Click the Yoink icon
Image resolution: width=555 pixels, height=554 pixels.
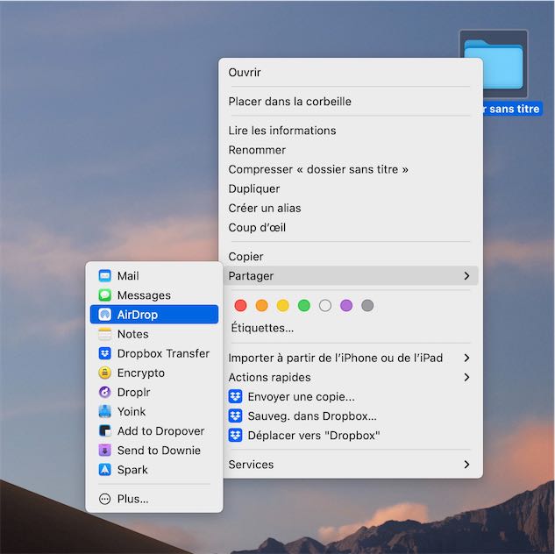pos(104,411)
